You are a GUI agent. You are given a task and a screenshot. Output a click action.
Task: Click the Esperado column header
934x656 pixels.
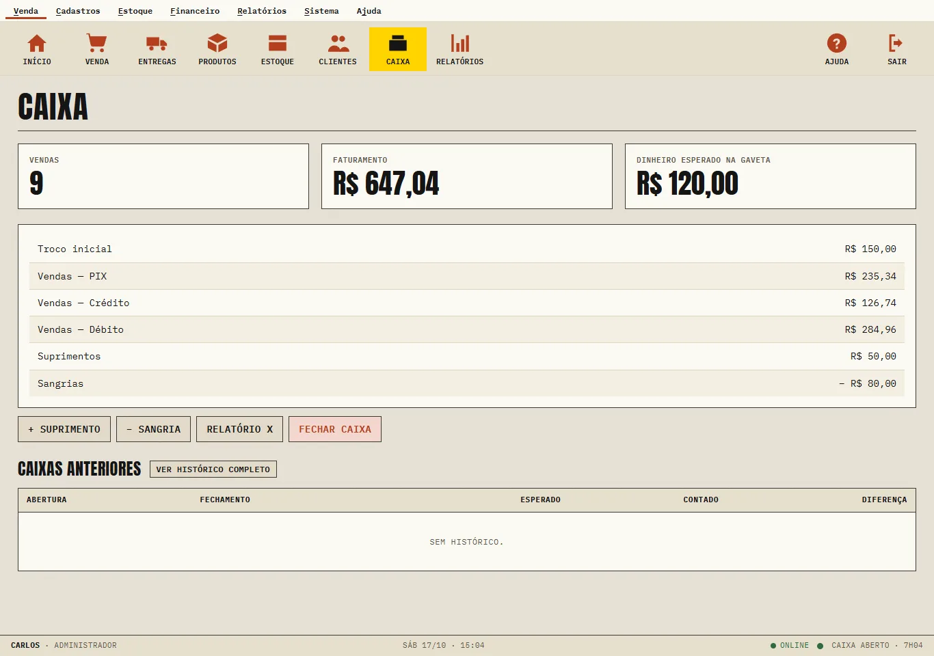click(x=540, y=500)
